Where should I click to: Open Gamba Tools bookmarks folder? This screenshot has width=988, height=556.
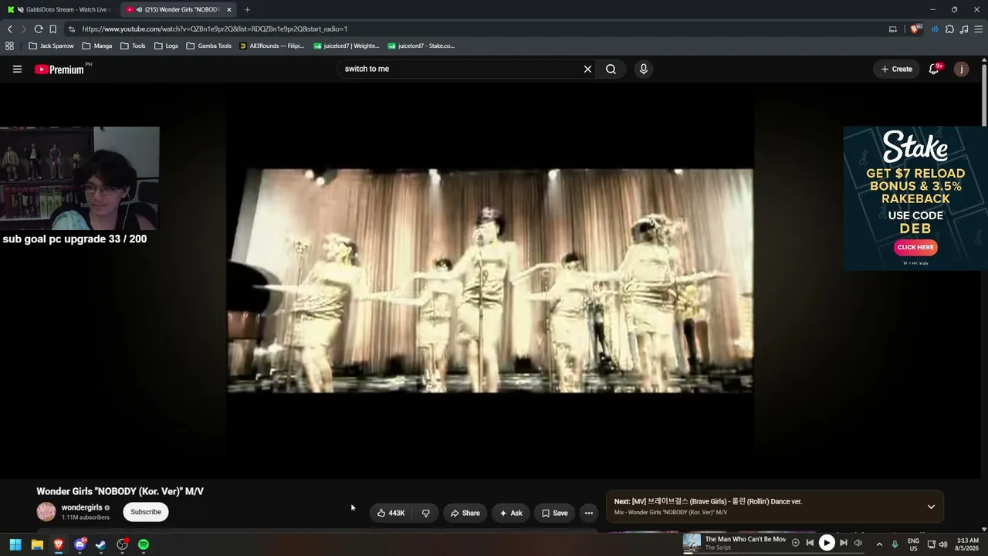tap(208, 46)
